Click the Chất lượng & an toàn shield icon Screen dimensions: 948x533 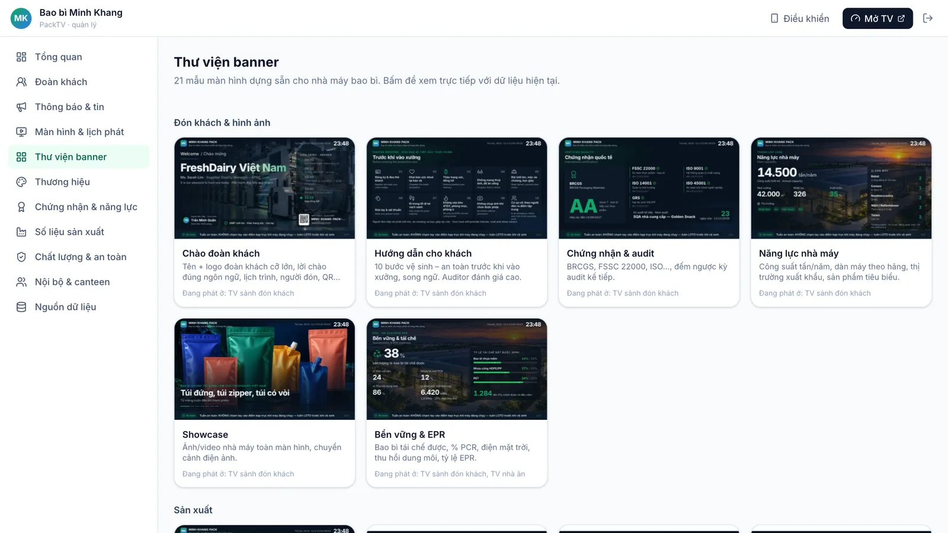tap(21, 257)
